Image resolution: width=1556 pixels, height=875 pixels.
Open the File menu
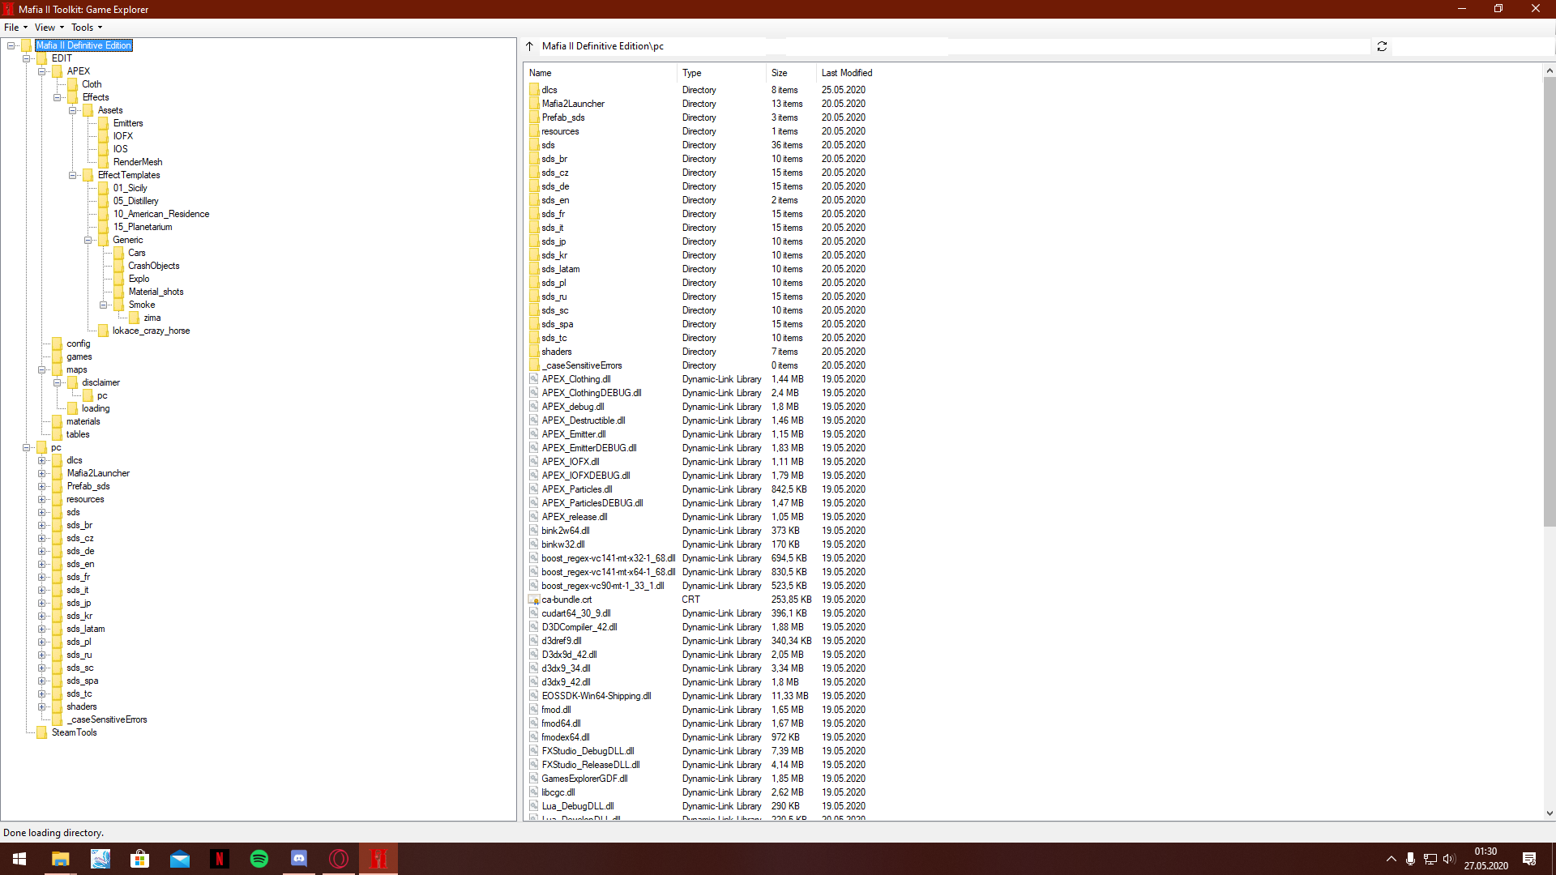(x=15, y=27)
